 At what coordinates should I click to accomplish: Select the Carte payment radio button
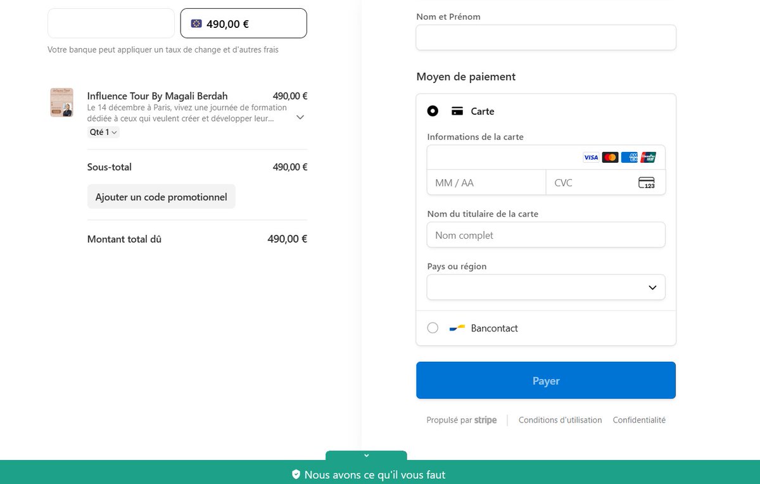click(x=433, y=111)
